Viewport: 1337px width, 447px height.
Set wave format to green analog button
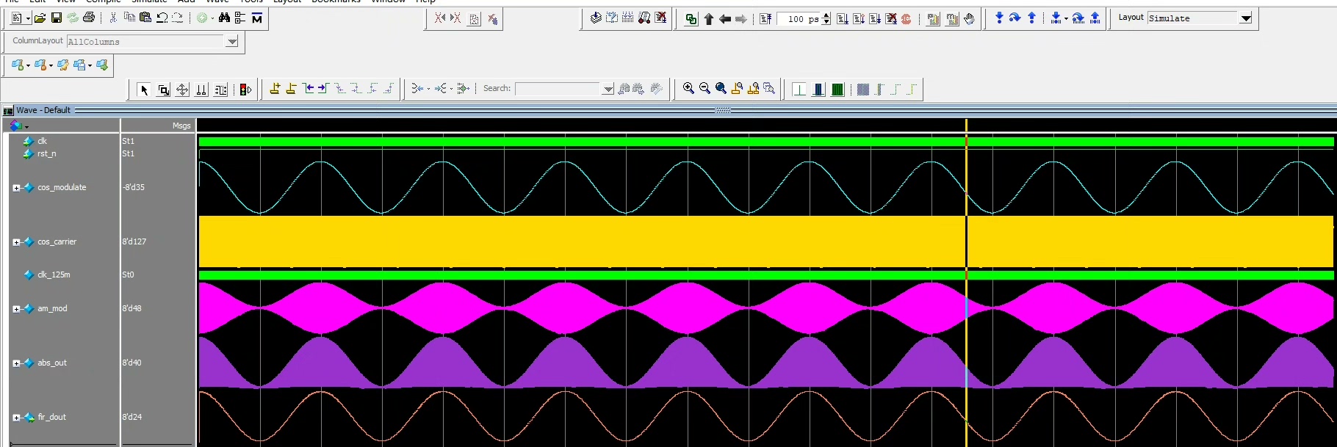point(837,90)
